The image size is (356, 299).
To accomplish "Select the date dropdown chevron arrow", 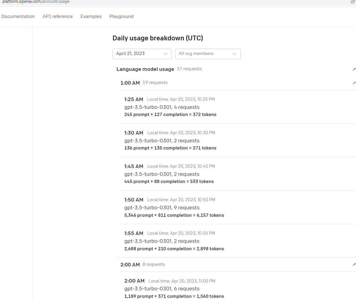I will [x=165, y=54].
